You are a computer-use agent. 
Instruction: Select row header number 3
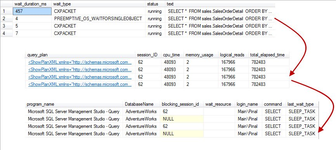click(7, 26)
